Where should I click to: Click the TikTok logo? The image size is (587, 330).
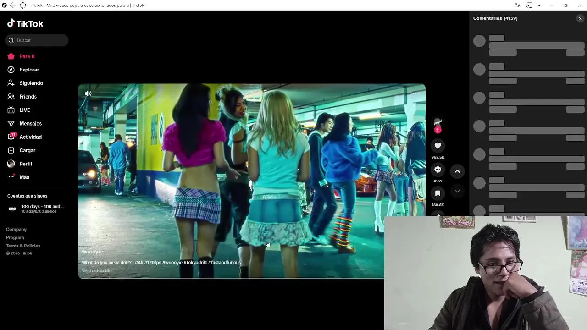[25, 23]
